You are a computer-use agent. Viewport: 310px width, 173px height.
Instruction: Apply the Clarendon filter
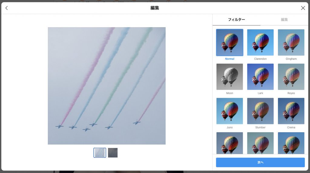point(260,43)
